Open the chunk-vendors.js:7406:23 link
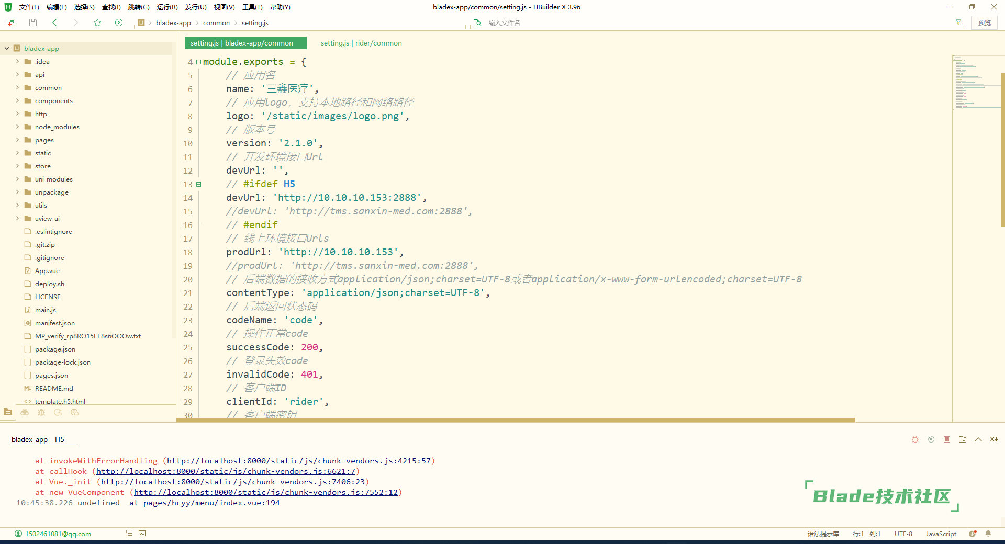Viewport: 1005px width, 544px height. point(233,482)
